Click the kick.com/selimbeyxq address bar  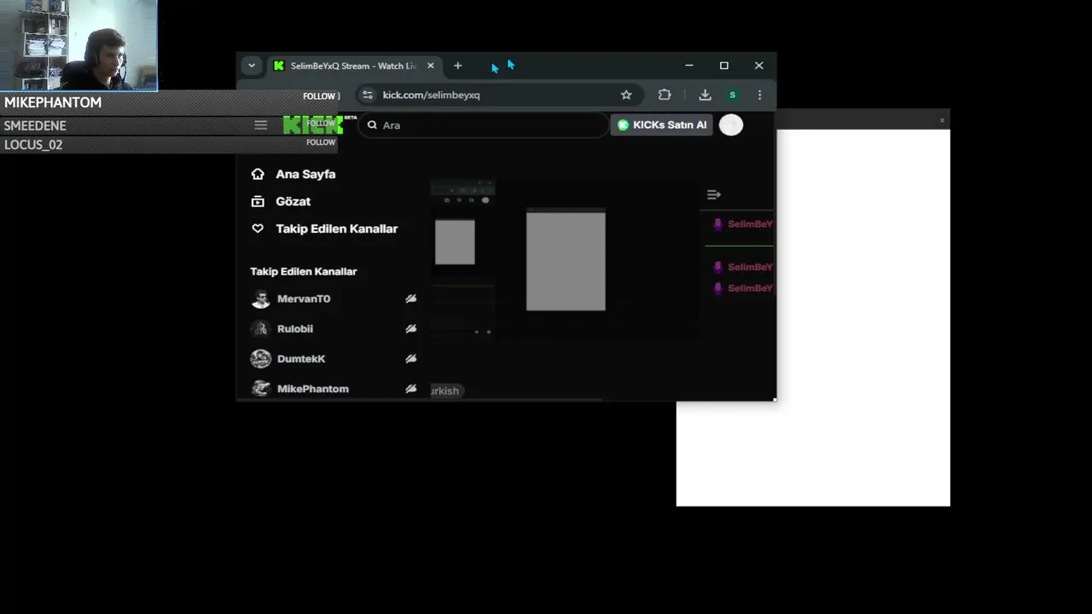coord(499,95)
